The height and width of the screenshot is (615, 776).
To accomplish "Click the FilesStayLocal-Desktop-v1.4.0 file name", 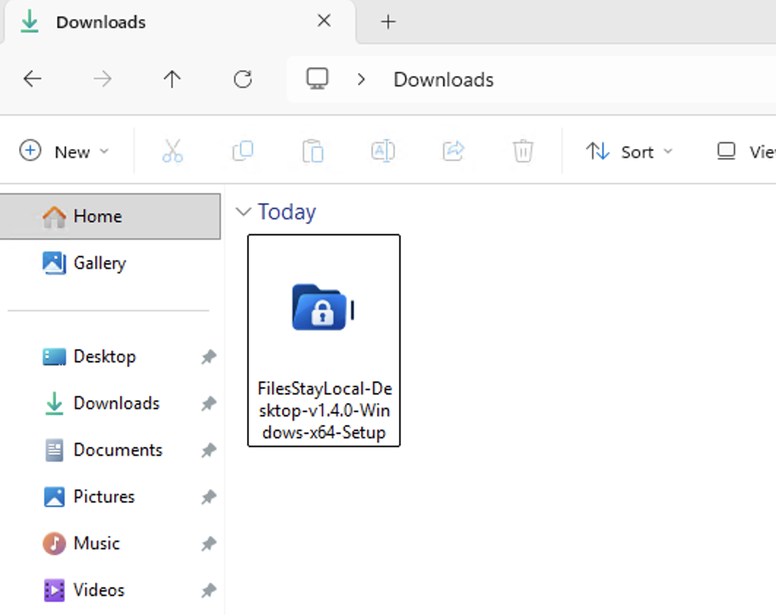I will point(324,410).
